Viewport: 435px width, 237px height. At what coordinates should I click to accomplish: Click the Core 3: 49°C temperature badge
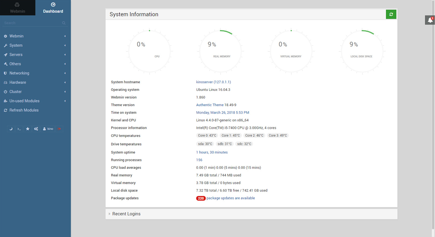click(278, 136)
